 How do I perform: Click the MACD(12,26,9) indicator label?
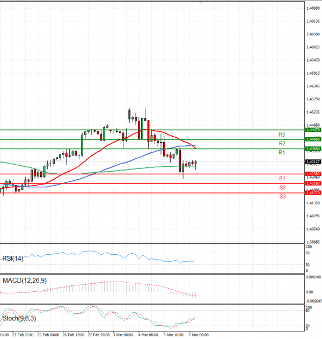pyautogui.click(x=25, y=281)
